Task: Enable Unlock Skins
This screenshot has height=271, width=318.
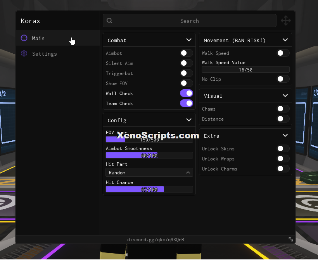Action: pyautogui.click(x=283, y=149)
